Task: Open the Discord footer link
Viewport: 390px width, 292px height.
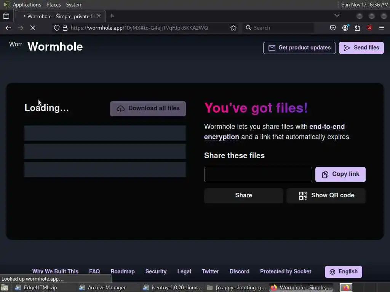Action: coord(240,271)
